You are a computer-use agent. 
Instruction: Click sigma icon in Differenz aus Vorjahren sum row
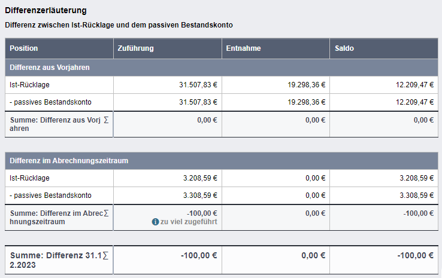[x=107, y=120]
